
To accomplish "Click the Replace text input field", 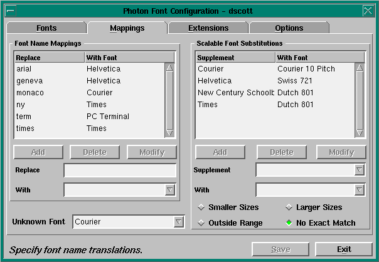I will point(120,170).
